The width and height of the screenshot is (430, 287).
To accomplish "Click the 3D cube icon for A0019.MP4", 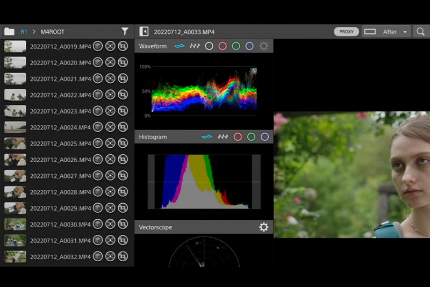I will [x=97, y=47].
